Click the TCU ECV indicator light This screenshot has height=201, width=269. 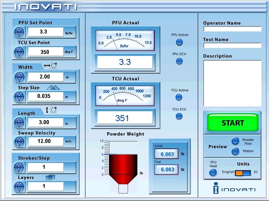coord(179,116)
